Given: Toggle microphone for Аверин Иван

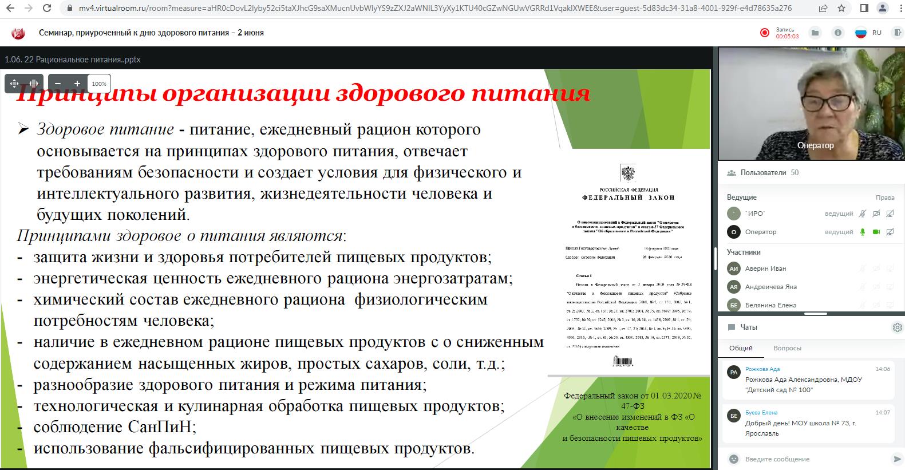Looking at the screenshot, I should pos(862,268).
